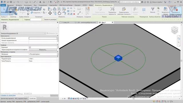This screenshot has width=183, height=103.
Task: Click Load into Project (Загрузить в проект)
Action: pyautogui.click(x=165, y=11)
